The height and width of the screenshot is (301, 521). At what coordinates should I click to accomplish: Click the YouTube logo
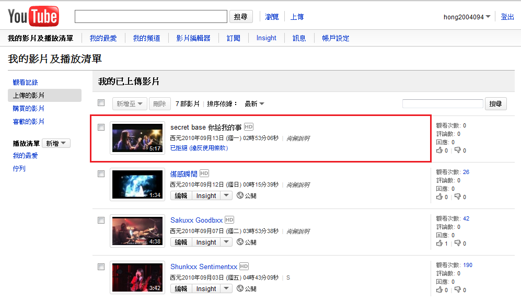33,17
